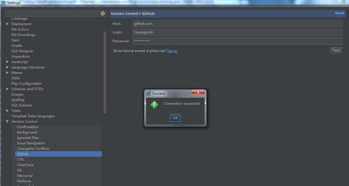
Task: Click the Tasks label
Action: 16,111
